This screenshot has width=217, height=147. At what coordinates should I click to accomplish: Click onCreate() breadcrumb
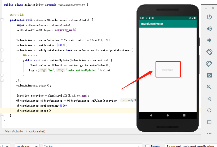click(x=37, y=131)
